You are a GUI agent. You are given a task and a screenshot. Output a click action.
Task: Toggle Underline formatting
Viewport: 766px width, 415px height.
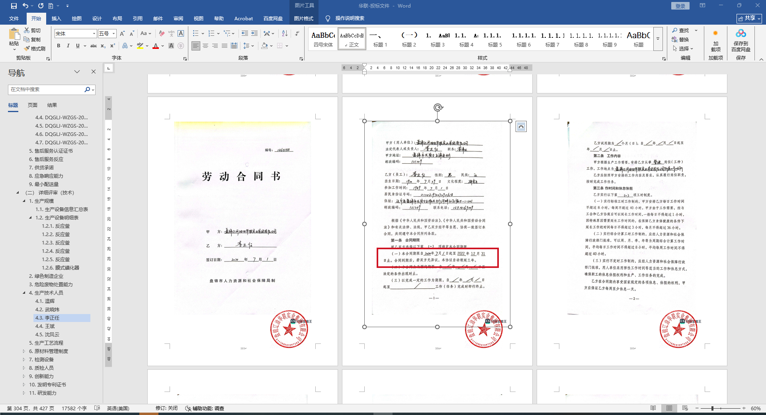click(78, 46)
